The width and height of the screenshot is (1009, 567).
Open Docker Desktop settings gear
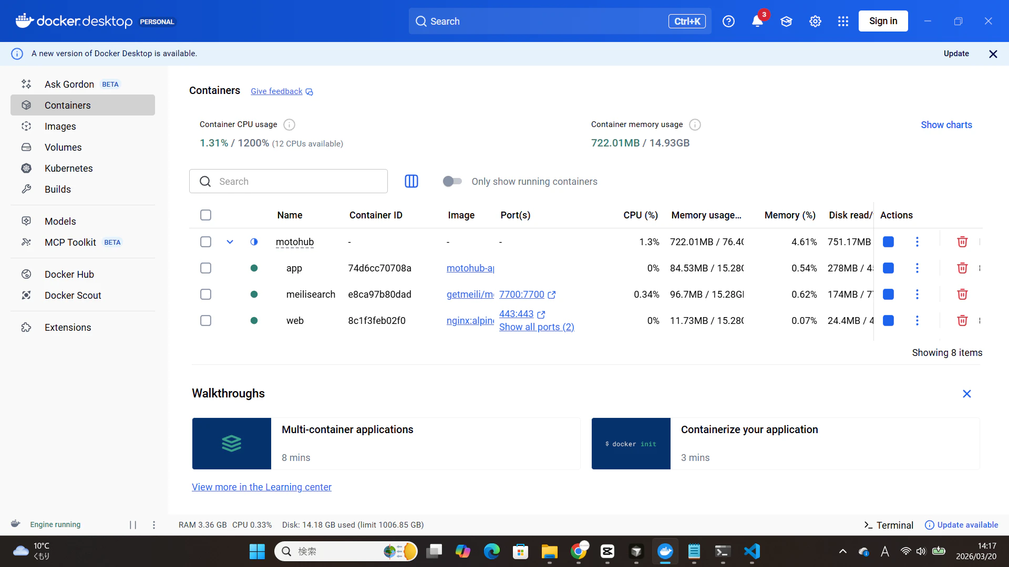point(815,21)
